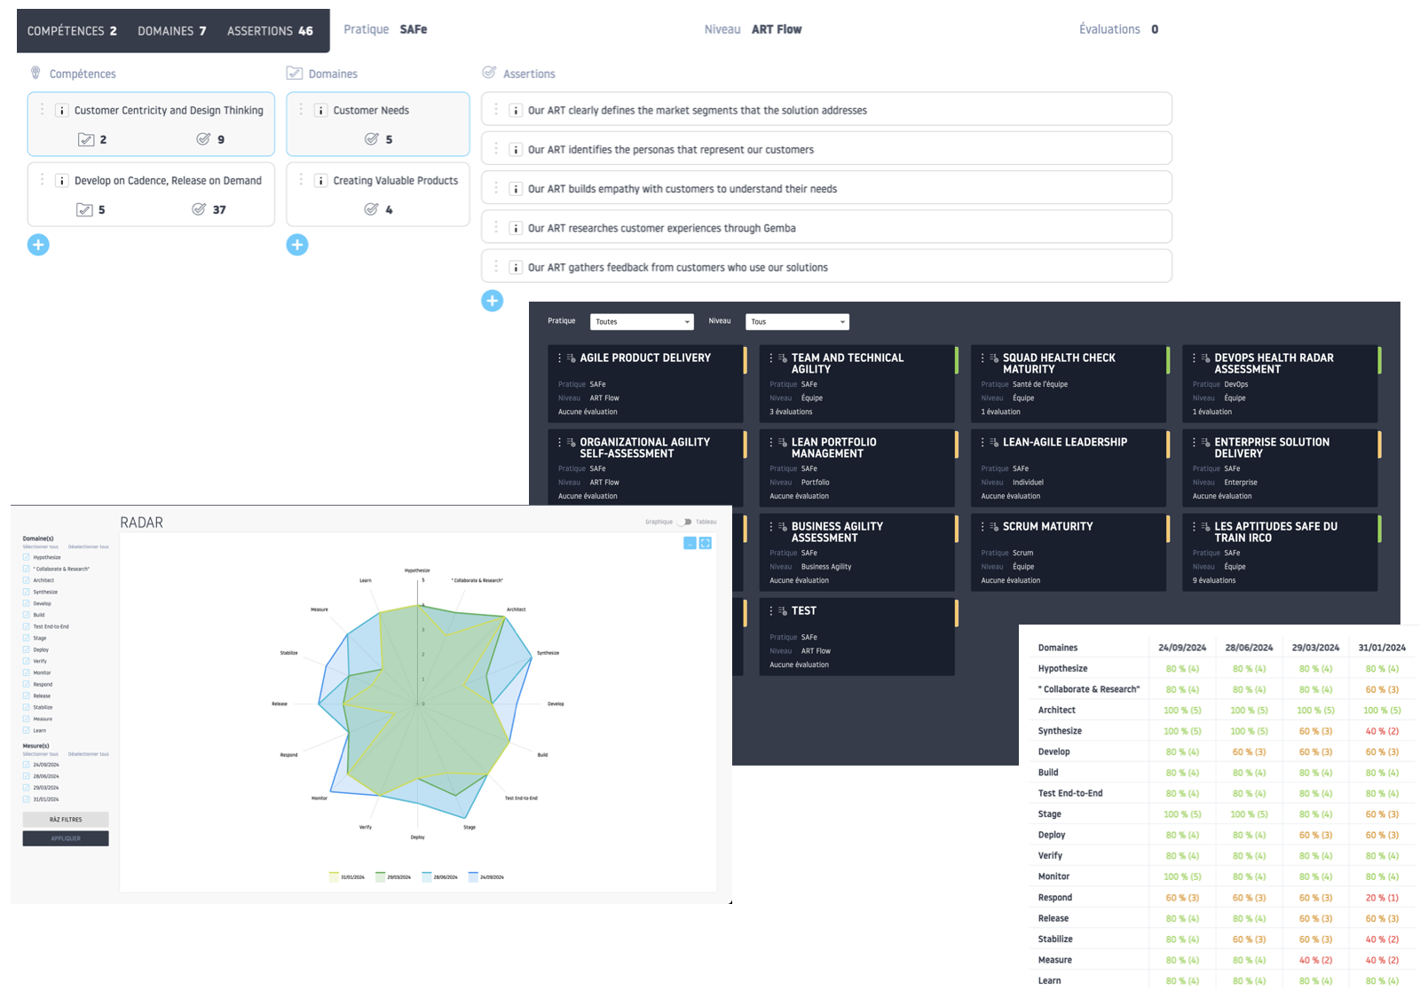Expand radar chart to fullscreen

(x=706, y=543)
